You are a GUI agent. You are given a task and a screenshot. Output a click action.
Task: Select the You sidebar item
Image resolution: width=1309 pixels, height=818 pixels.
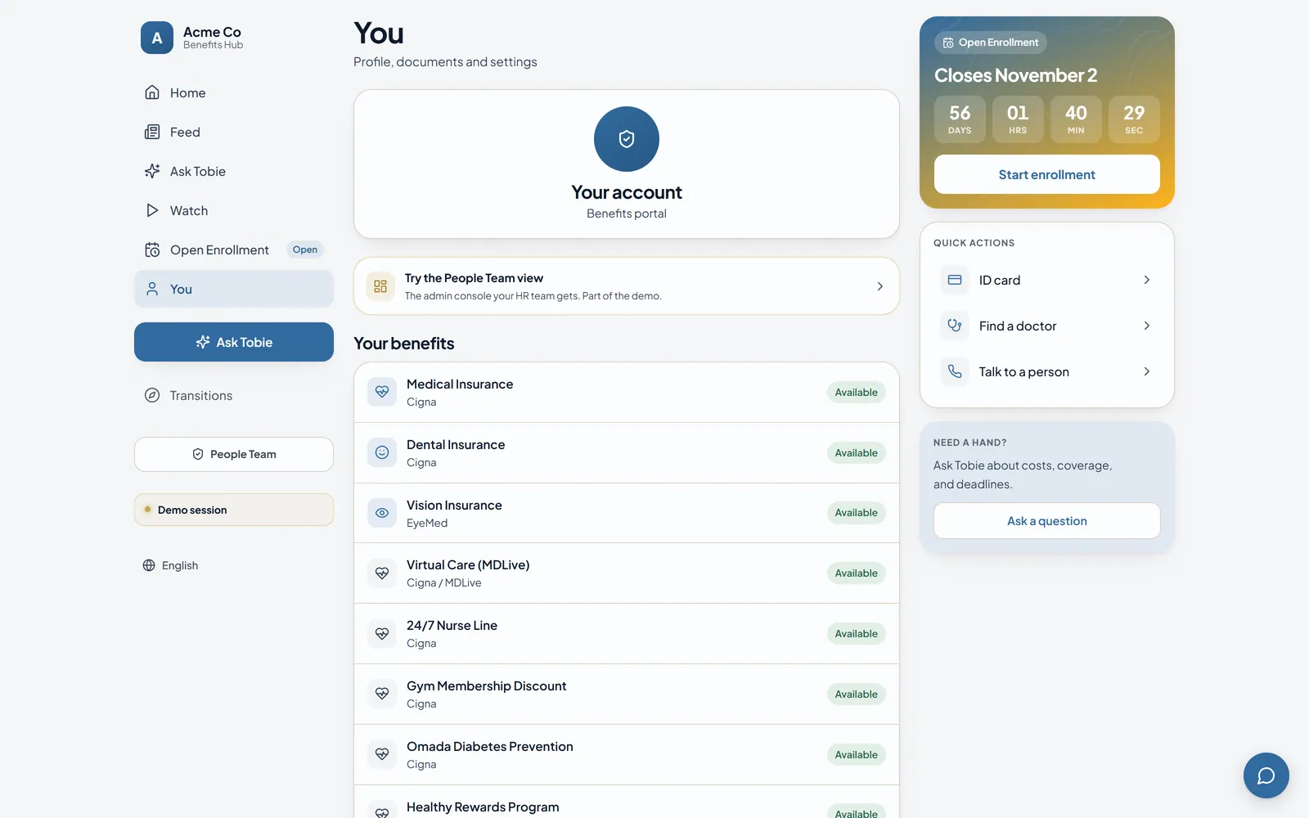pos(234,289)
